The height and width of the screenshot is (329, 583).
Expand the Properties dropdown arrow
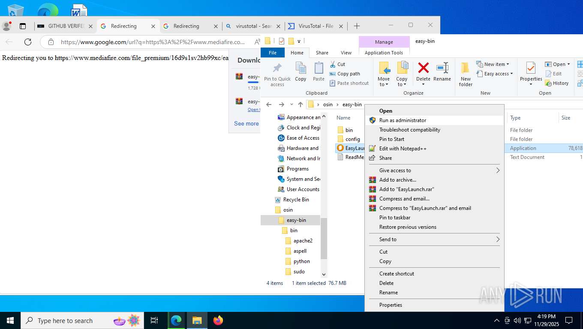531,84
